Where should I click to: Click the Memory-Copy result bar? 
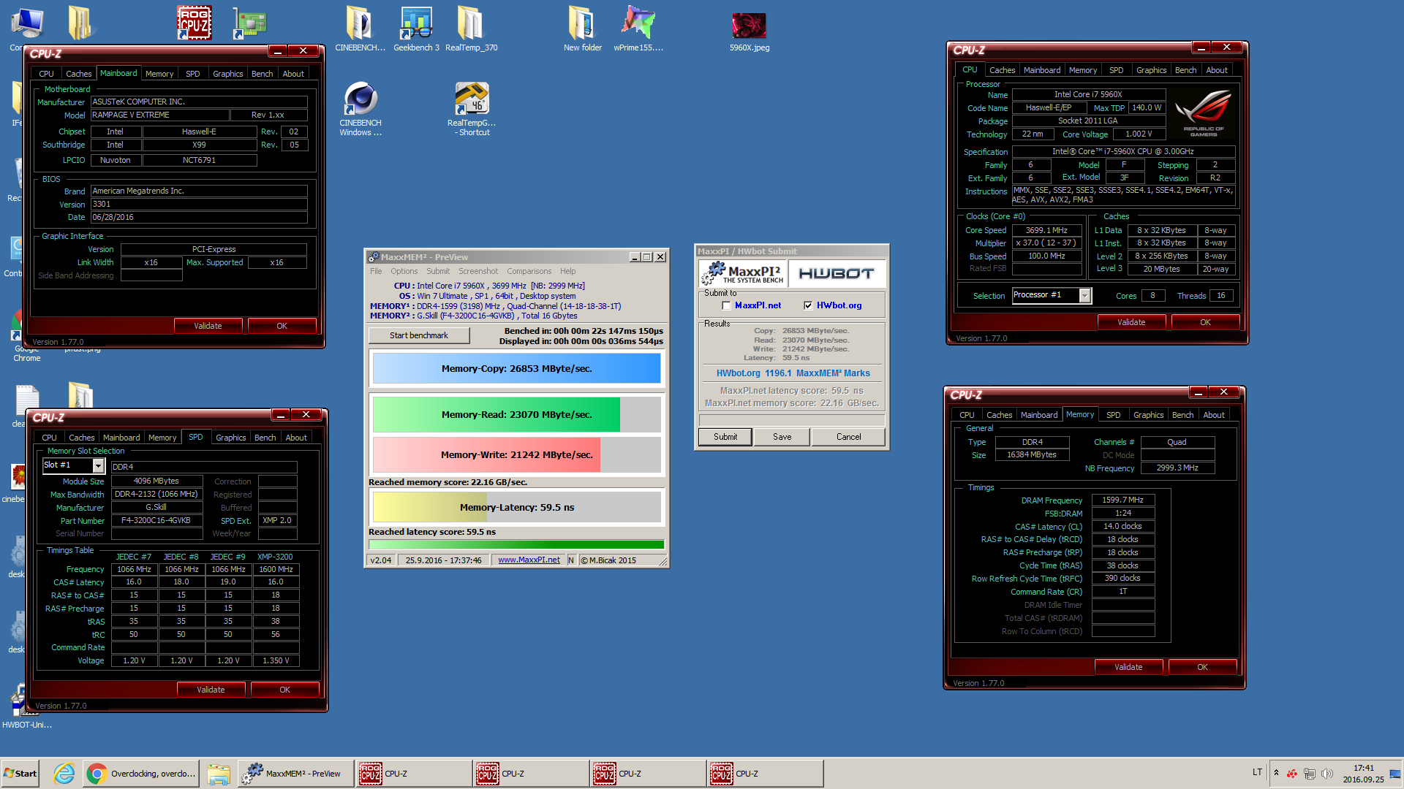516,369
